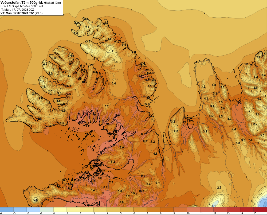Click the "6.2" temperature value
This screenshot has height=215, width=267.
(x=113, y=162)
